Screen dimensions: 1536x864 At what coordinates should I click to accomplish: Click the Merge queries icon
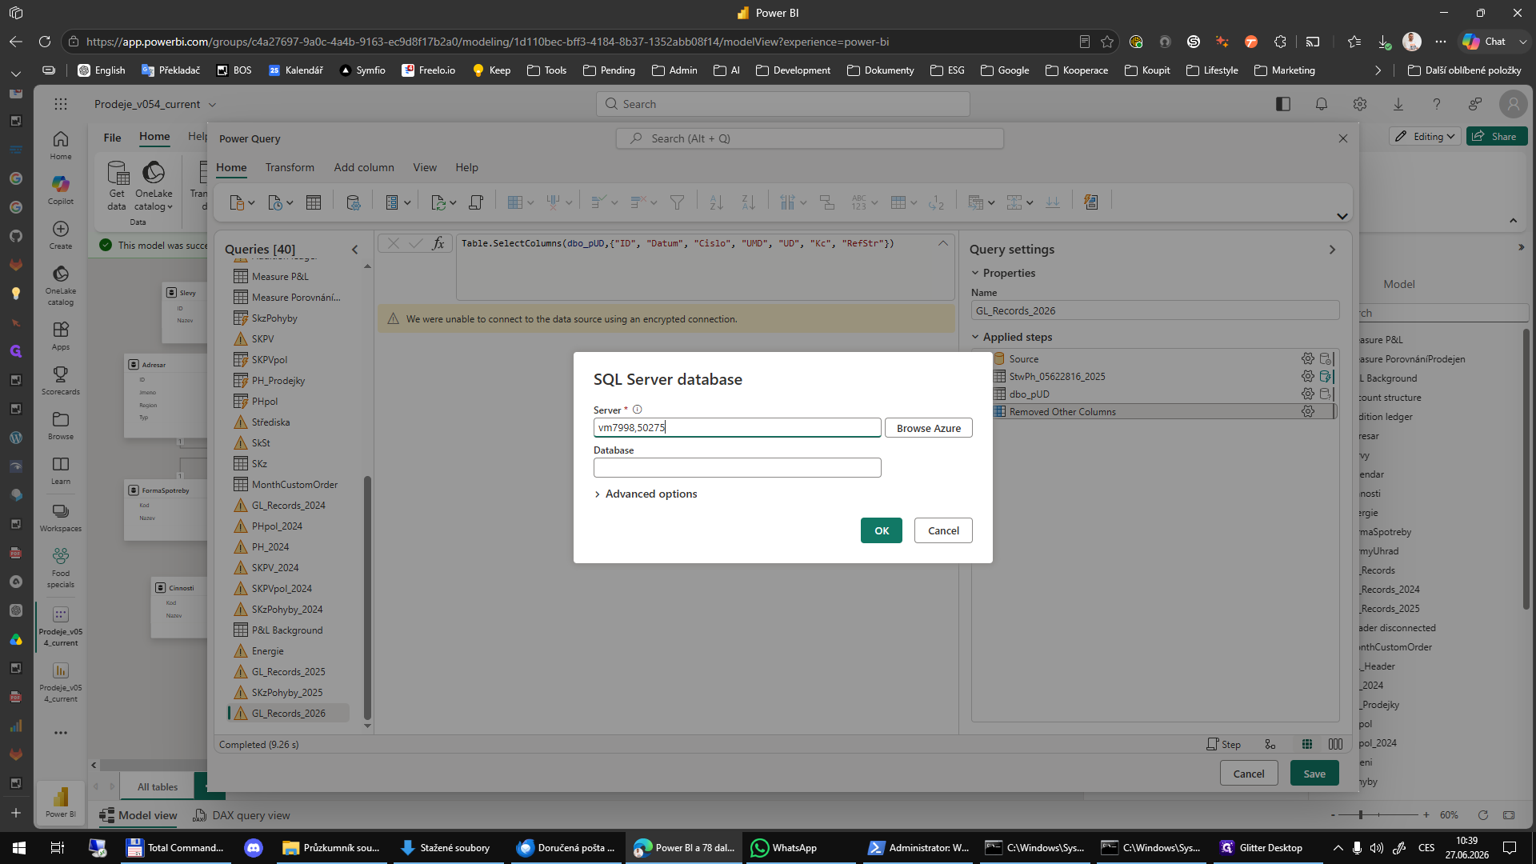(x=981, y=202)
